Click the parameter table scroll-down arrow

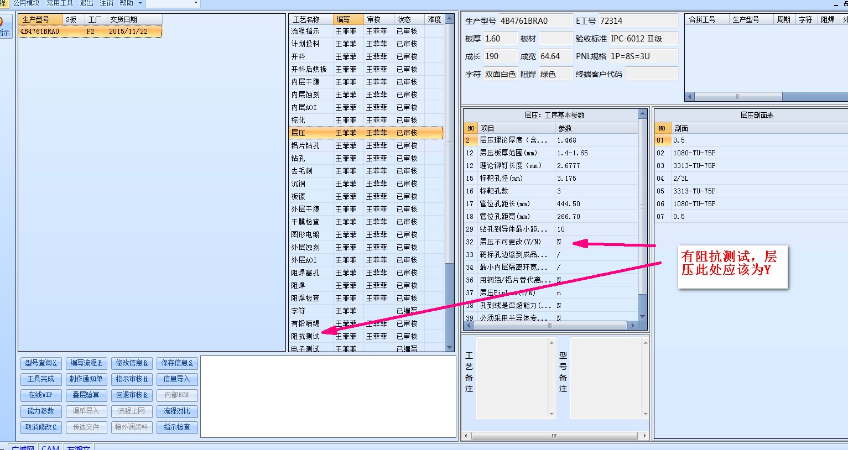pos(642,316)
